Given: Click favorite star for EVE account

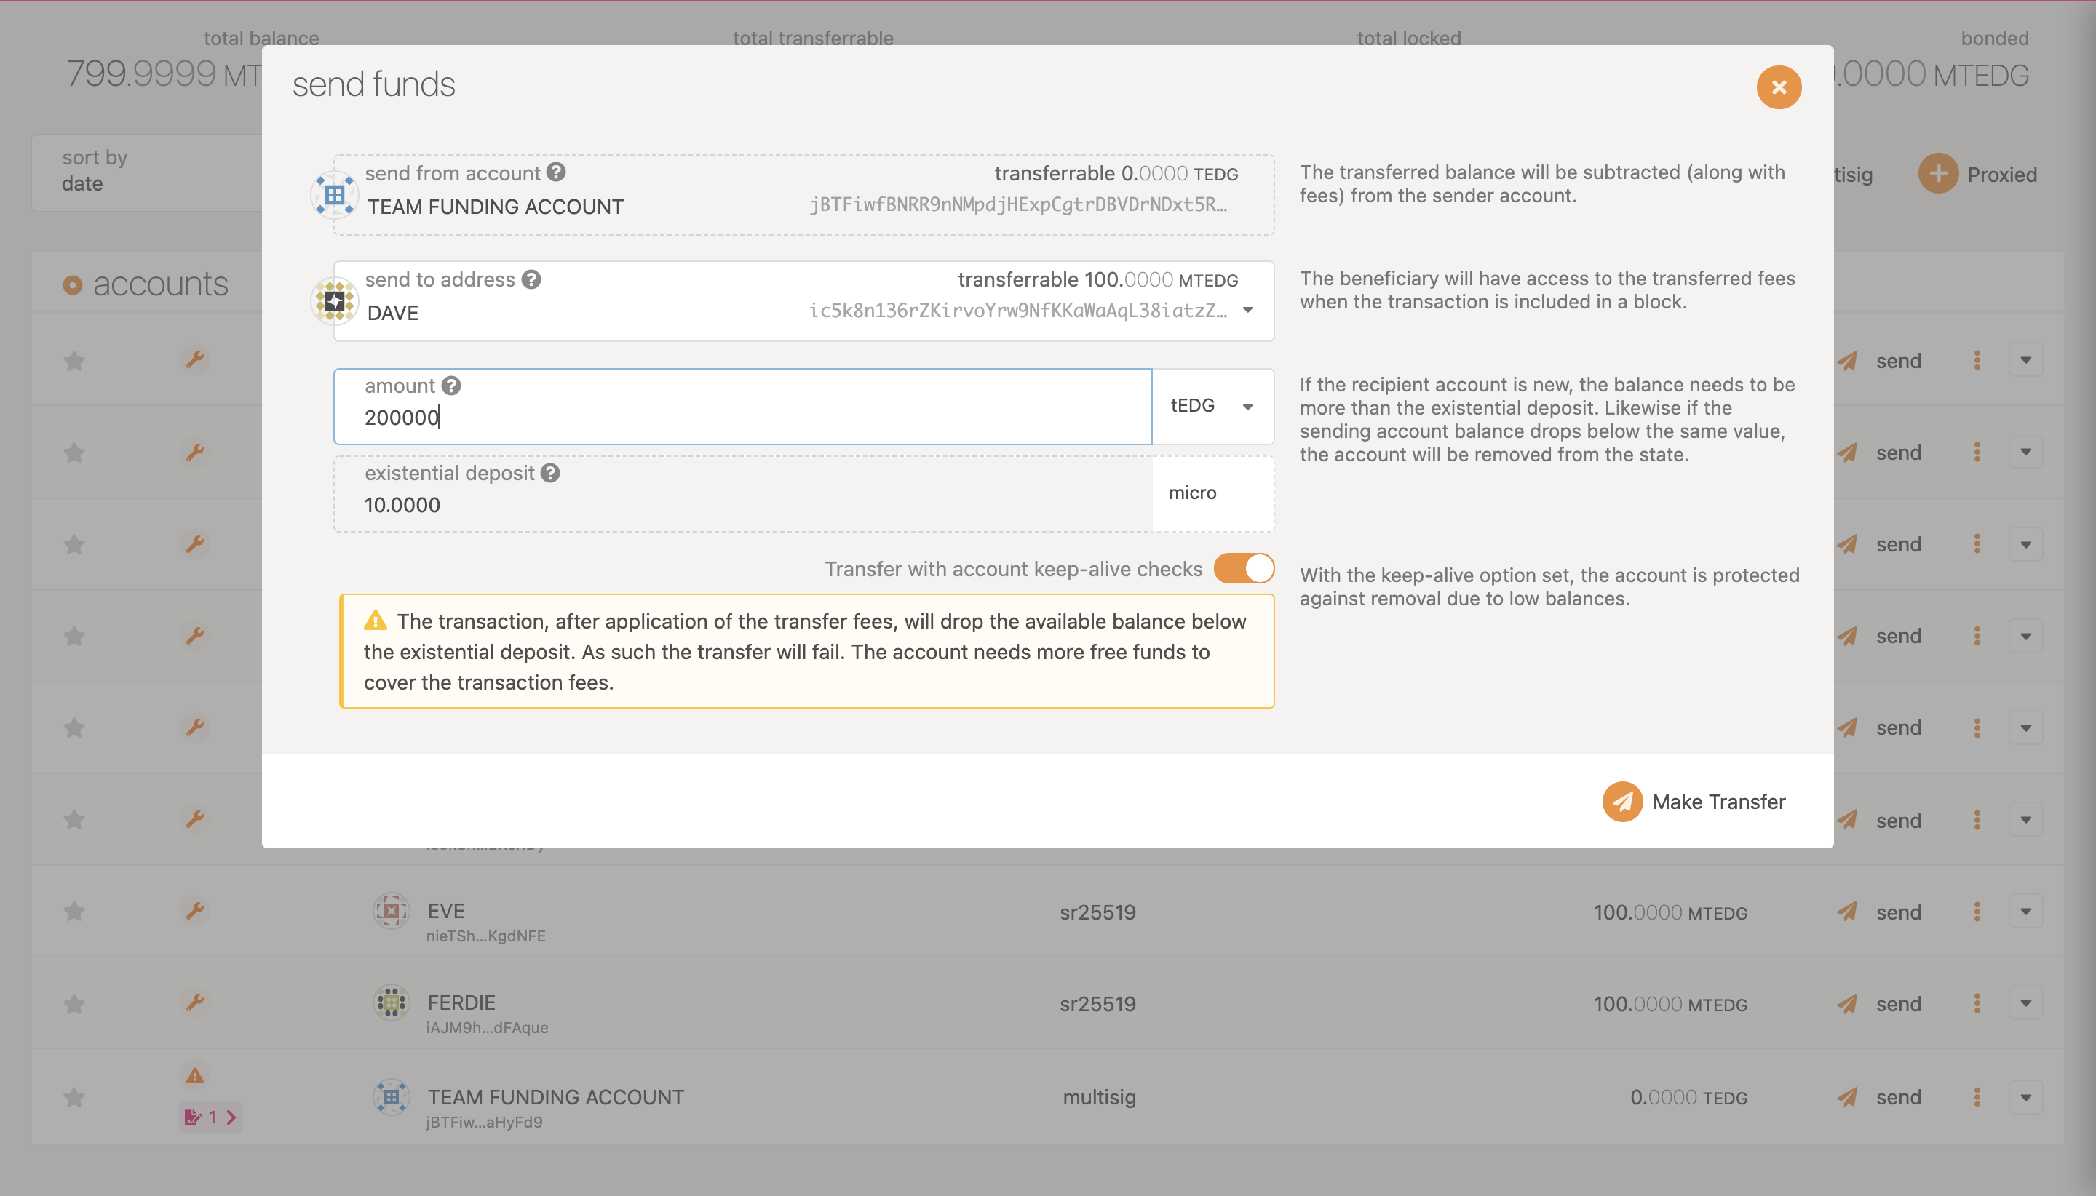Looking at the screenshot, I should click(x=75, y=911).
